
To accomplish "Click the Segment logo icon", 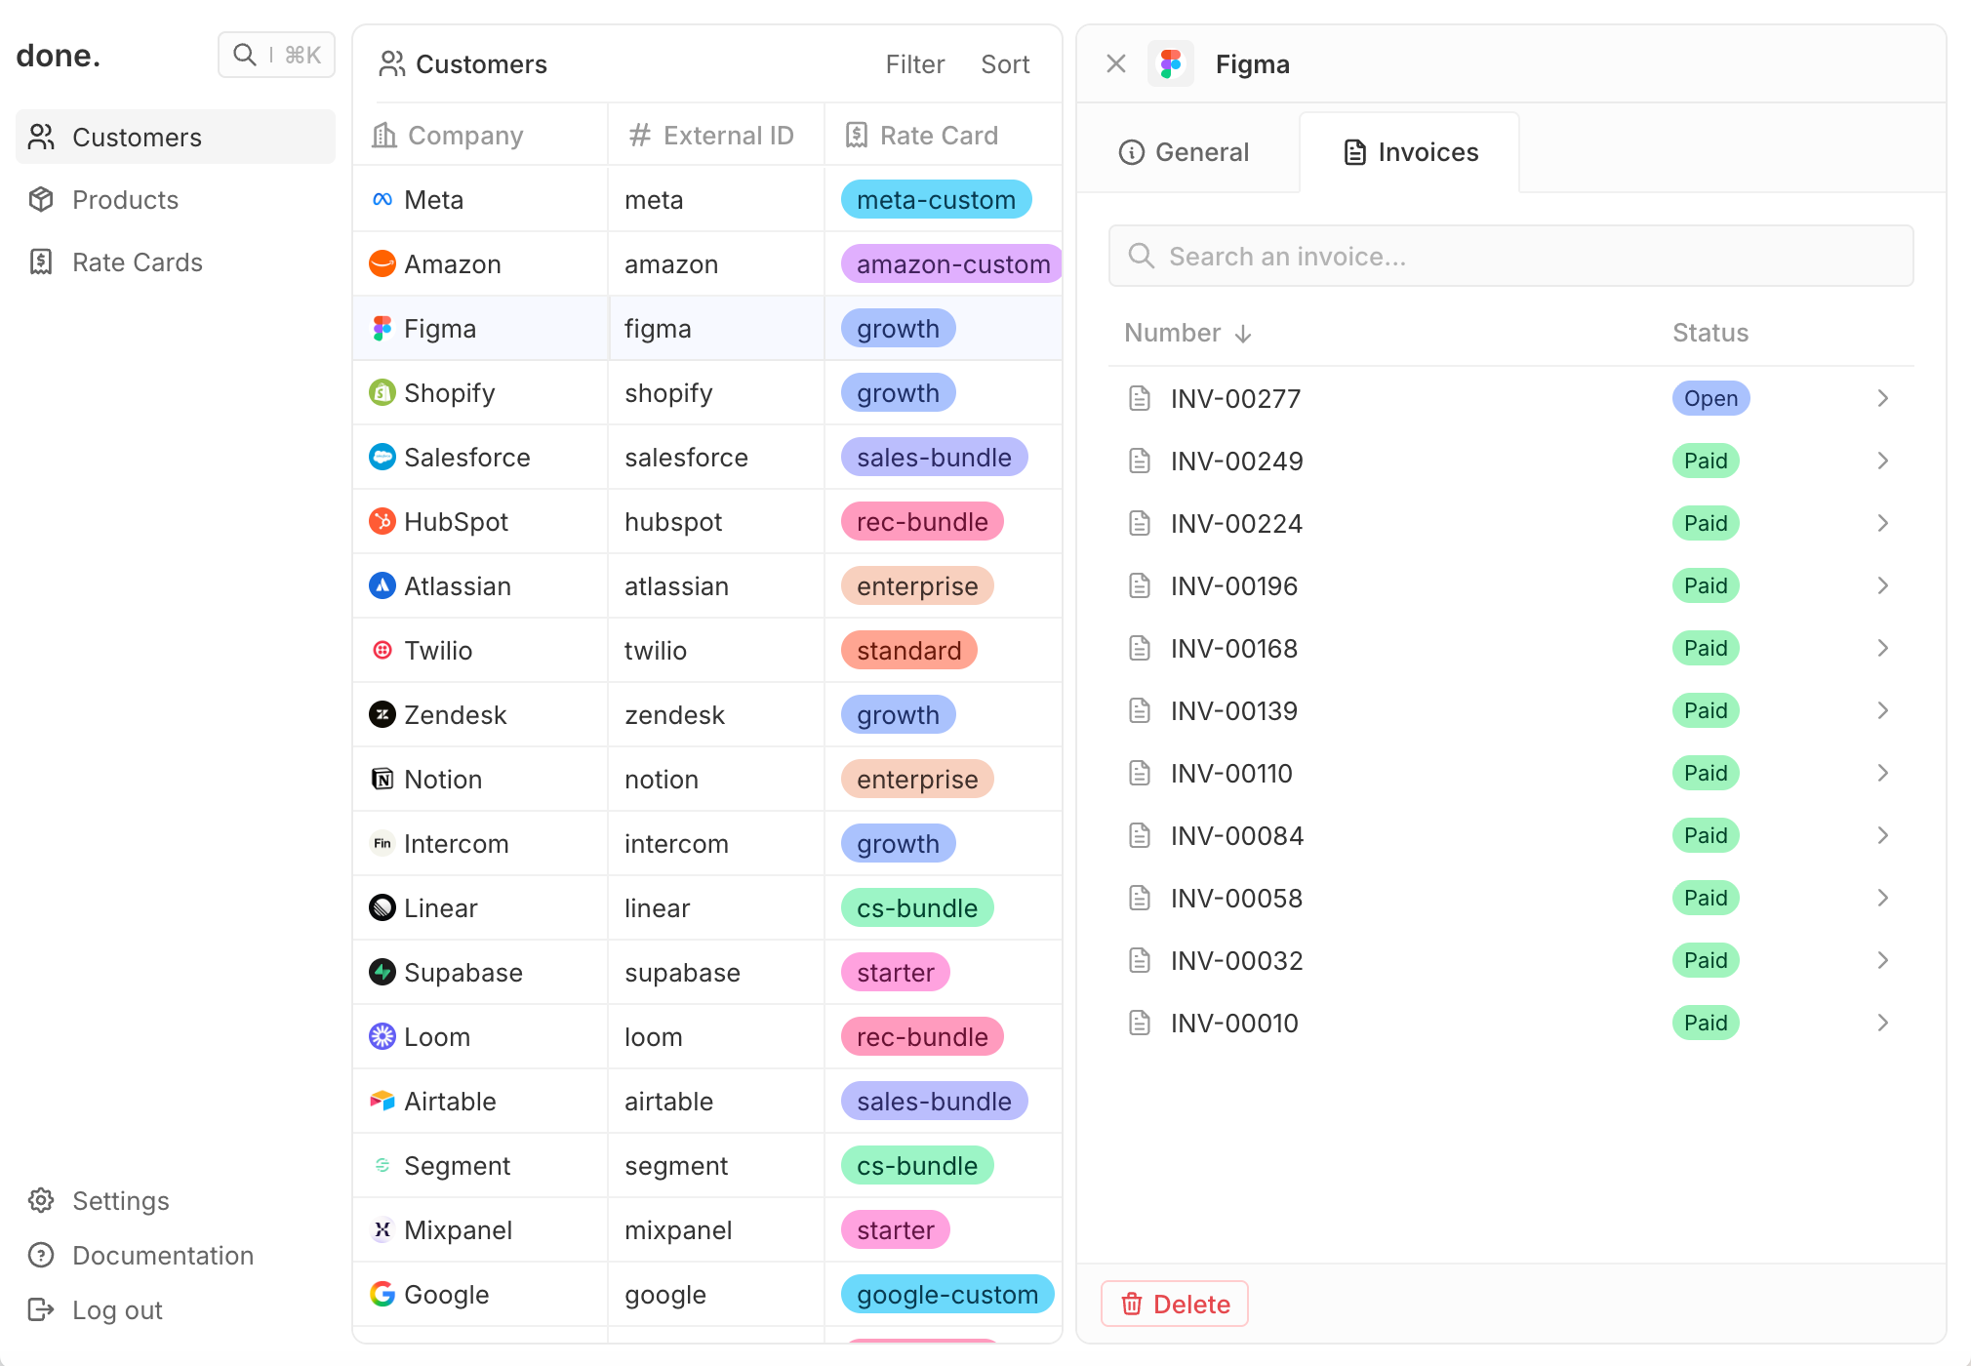I will pos(382,1165).
